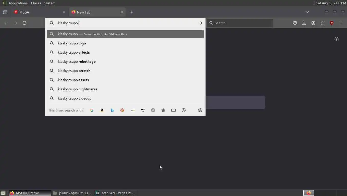Switch to the MEGA tab
Viewport: 347px width, 196px height.
[40, 12]
